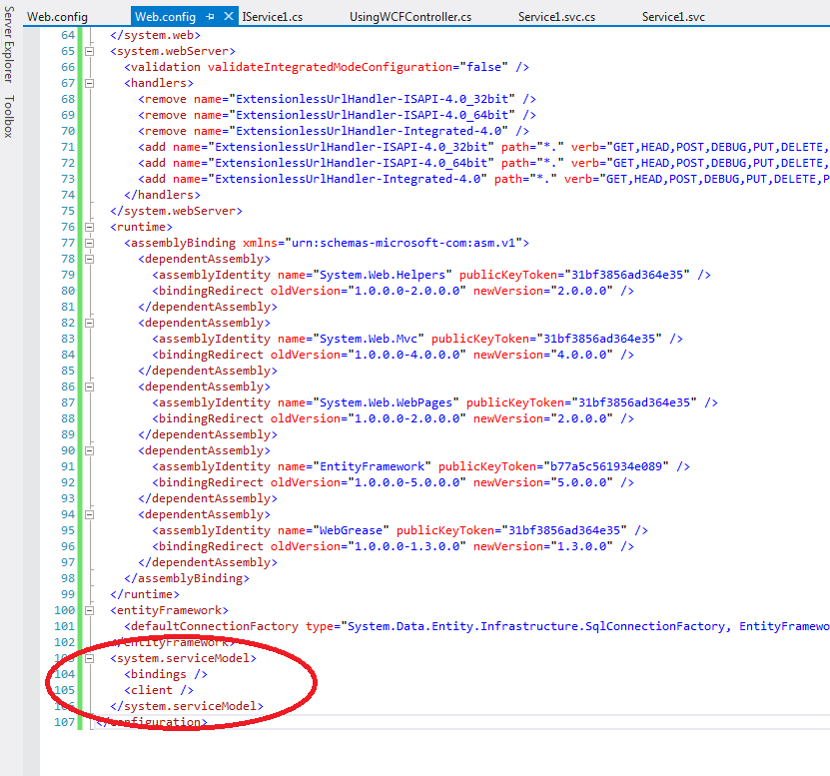Screen dimensions: 830x776
Task: Close the active Web.config tab
Action: pyautogui.click(x=229, y=16)
